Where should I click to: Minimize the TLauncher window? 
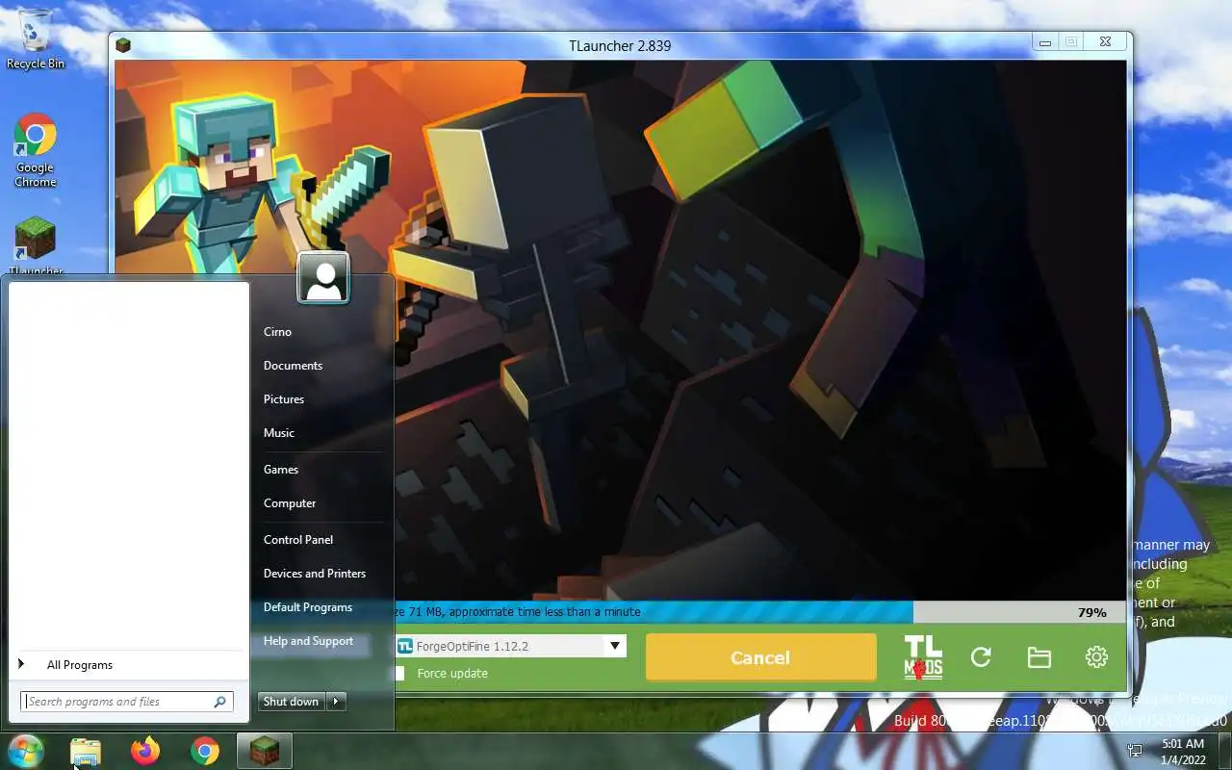coord(1045,42)
